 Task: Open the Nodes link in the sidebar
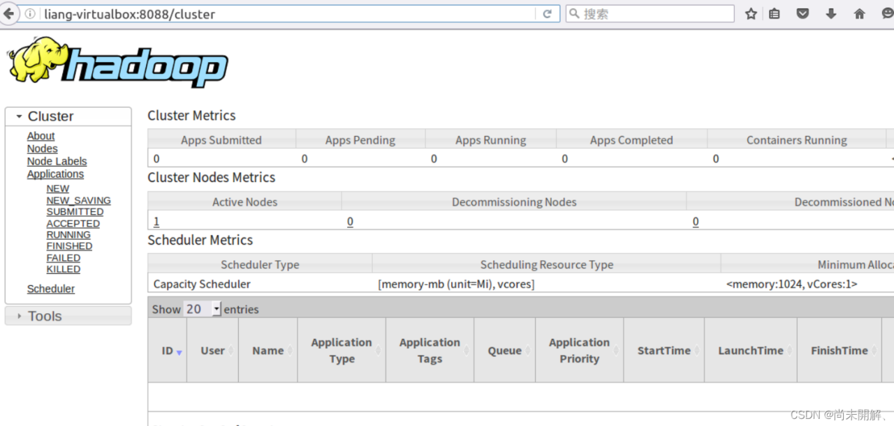42,149
